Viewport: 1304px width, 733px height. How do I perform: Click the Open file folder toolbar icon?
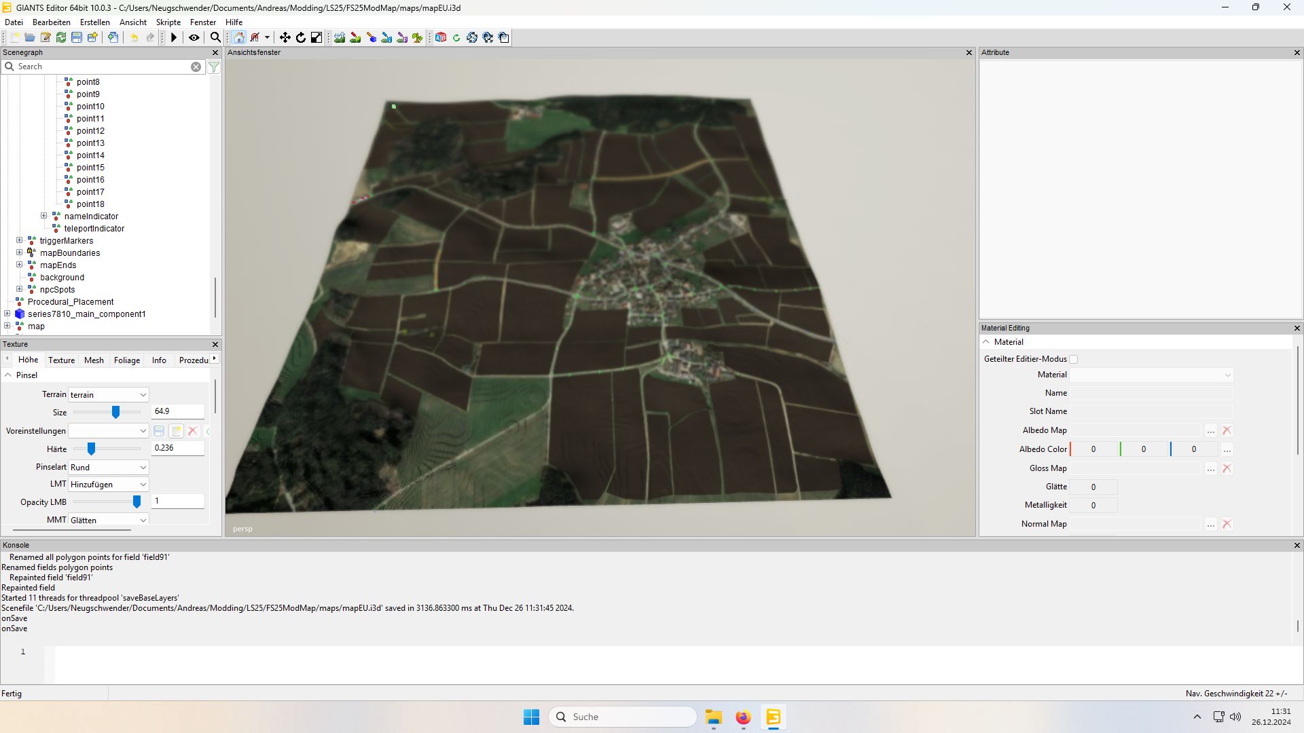[x=30, y=37]
